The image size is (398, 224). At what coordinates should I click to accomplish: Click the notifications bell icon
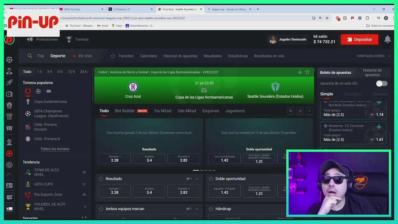click(387, 40)
